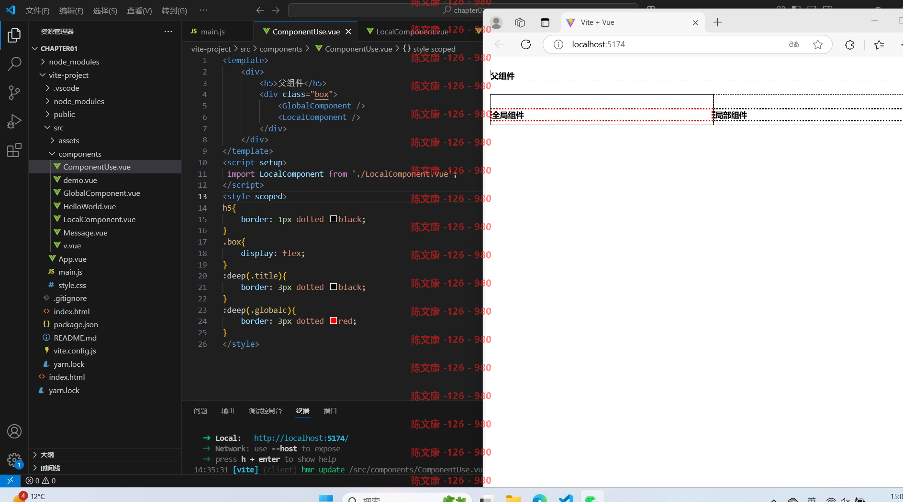Open the Manage settings gear

pyautogui.click(x=14, y=460)
